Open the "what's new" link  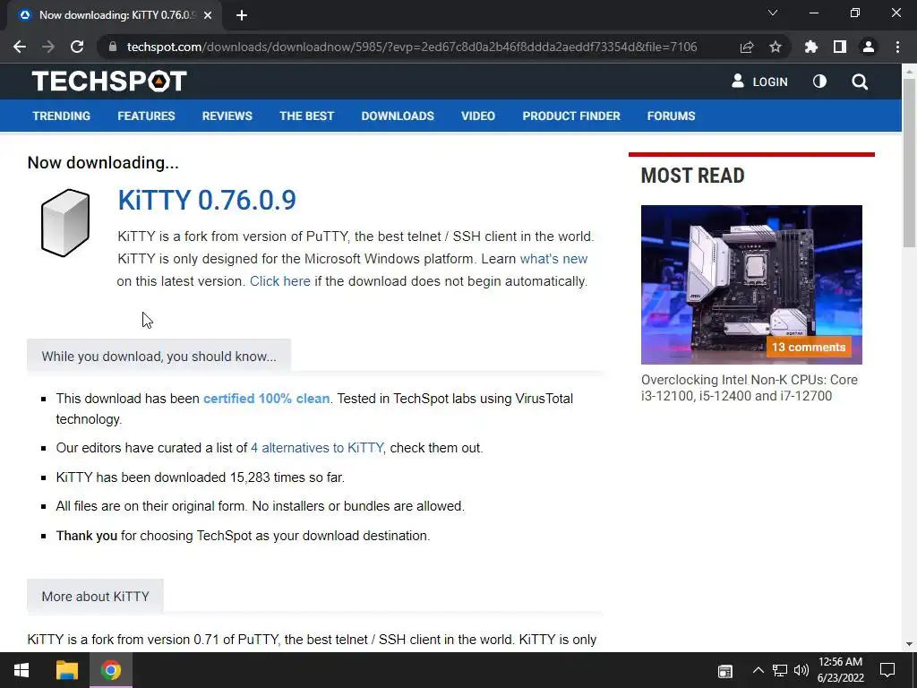coord(553,259)
